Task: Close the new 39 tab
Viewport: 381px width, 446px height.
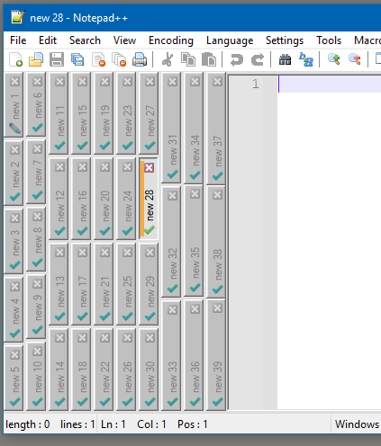Action: point(217,308)
